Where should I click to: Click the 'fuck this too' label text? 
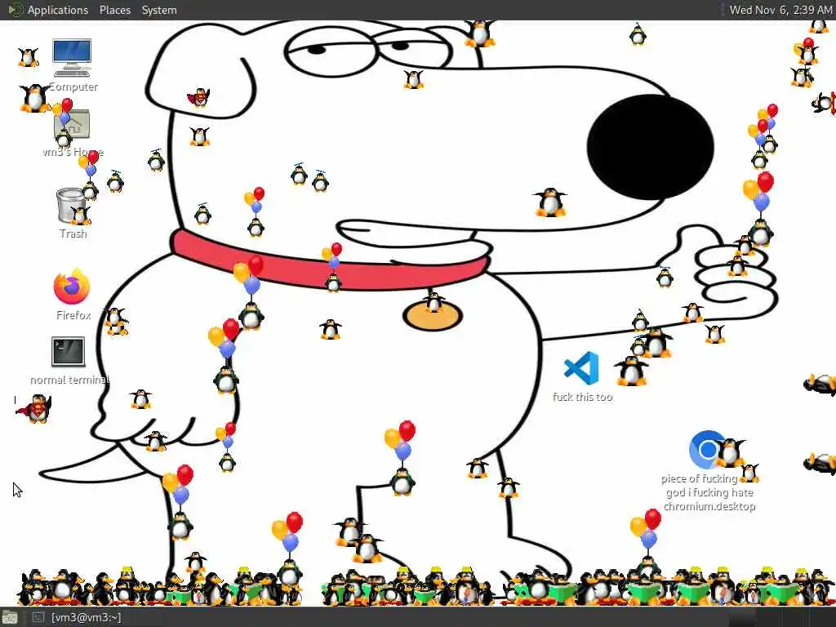[x=582, y=397]
